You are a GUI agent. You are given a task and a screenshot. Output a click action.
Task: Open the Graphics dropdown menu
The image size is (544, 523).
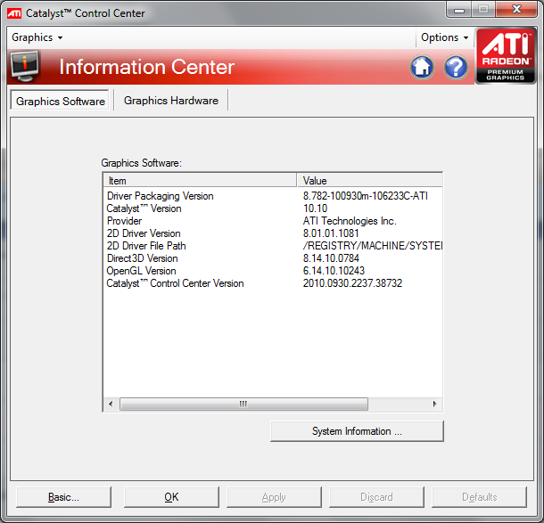37,37
